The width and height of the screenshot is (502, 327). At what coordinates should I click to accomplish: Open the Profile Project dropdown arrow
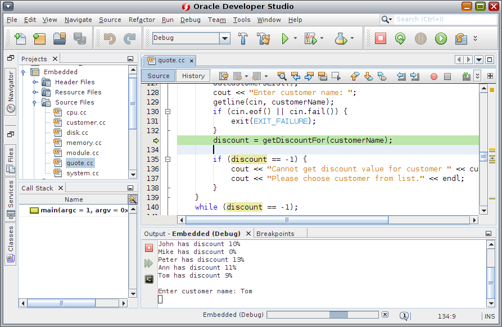[x=352, y=38]
